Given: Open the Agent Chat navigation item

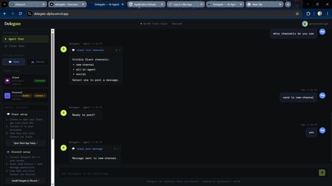Looking at the screenshot, I should pyautogui.click(x=26, y=39).
